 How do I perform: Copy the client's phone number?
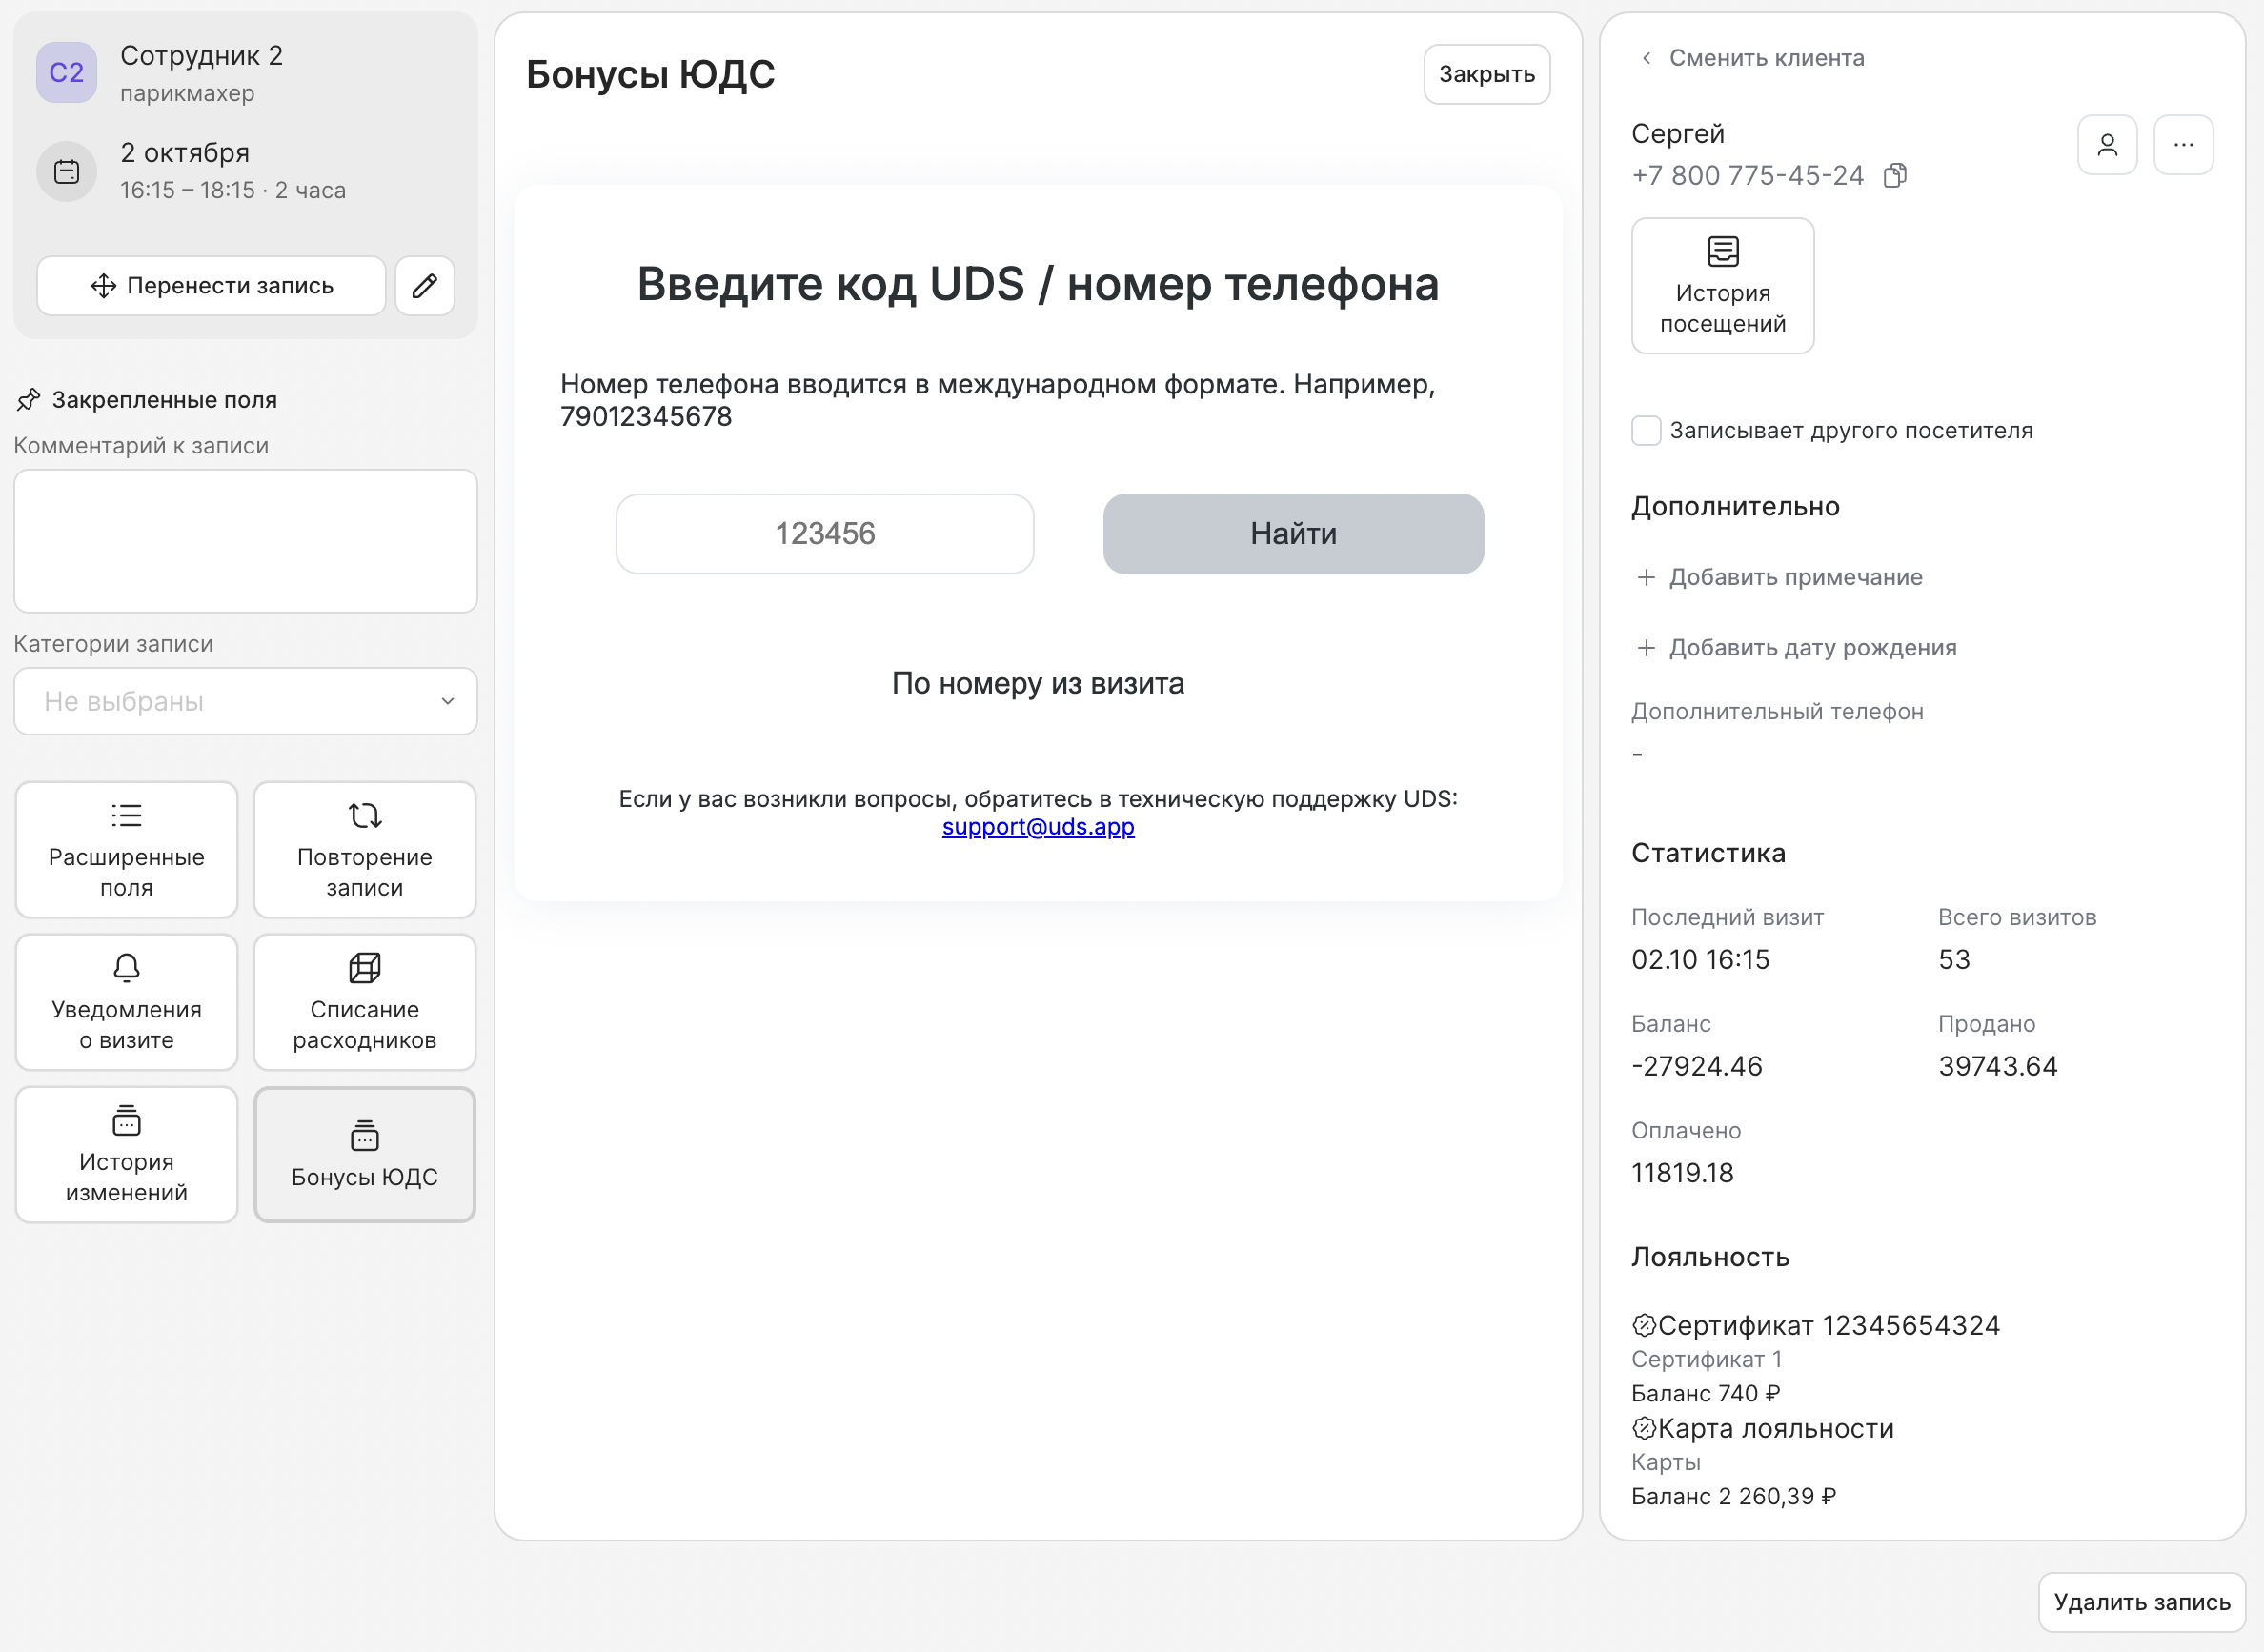pyautogui.click(x=1895, y=176)
